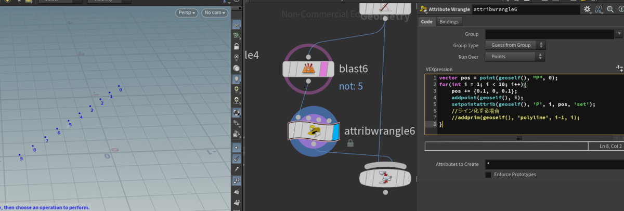Enable the Enforce Prototypes checkbox

pos(488,175)
